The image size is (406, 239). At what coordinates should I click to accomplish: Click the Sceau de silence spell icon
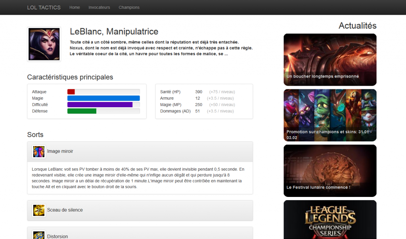[39, 210]
